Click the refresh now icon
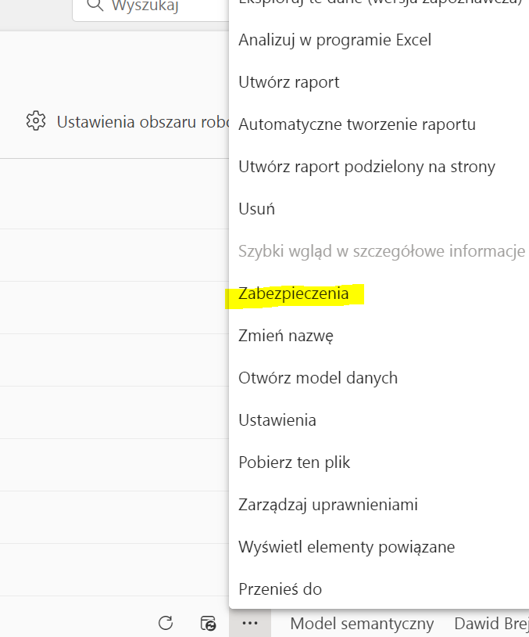The height and width of the screenshot is (637, 529). point(166,623)
